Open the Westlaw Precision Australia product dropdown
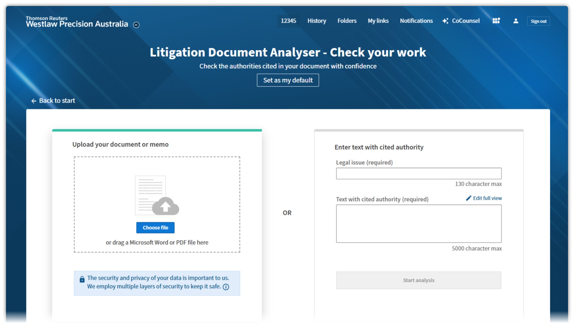Screen dimensions: 574x323 click(136, 25)
